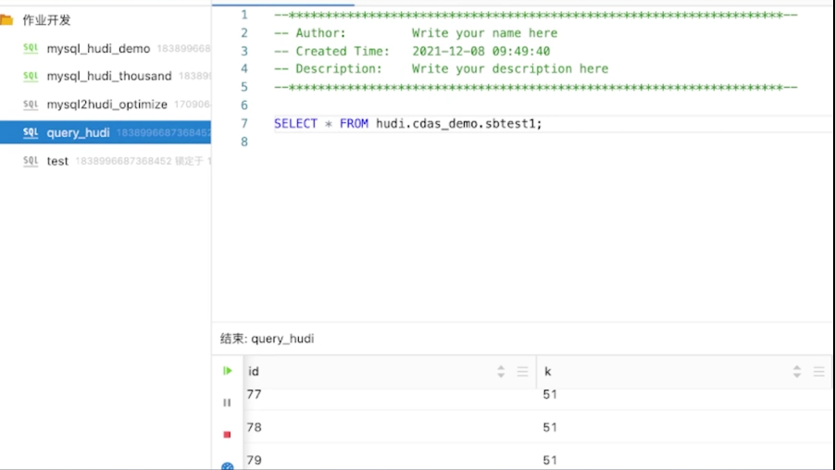The image size is (835, 470).
Task: Click result row with id 78
Action: pyautogui.click(x=538, y=427)
